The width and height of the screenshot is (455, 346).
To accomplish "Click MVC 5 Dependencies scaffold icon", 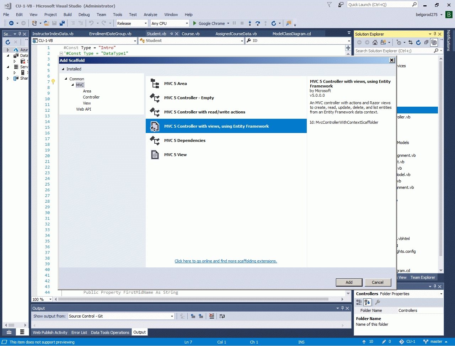I will point(155,140).
